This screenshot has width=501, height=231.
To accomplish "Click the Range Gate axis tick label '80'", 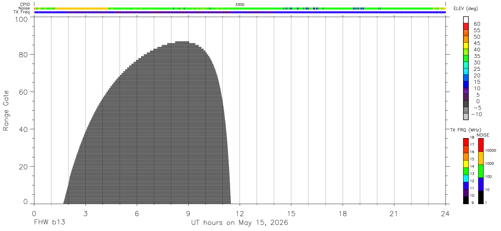I will (x=24, y=55).
